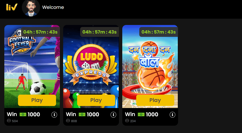
Task: Click the liv logo in header
Action: click(x=12, y=7)
